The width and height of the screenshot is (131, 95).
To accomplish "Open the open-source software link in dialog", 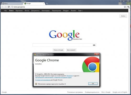I will (x=53, y=78).
